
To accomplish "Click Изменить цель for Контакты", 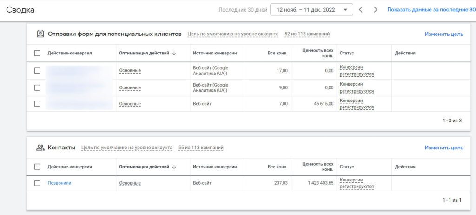I will click(443, 148).
